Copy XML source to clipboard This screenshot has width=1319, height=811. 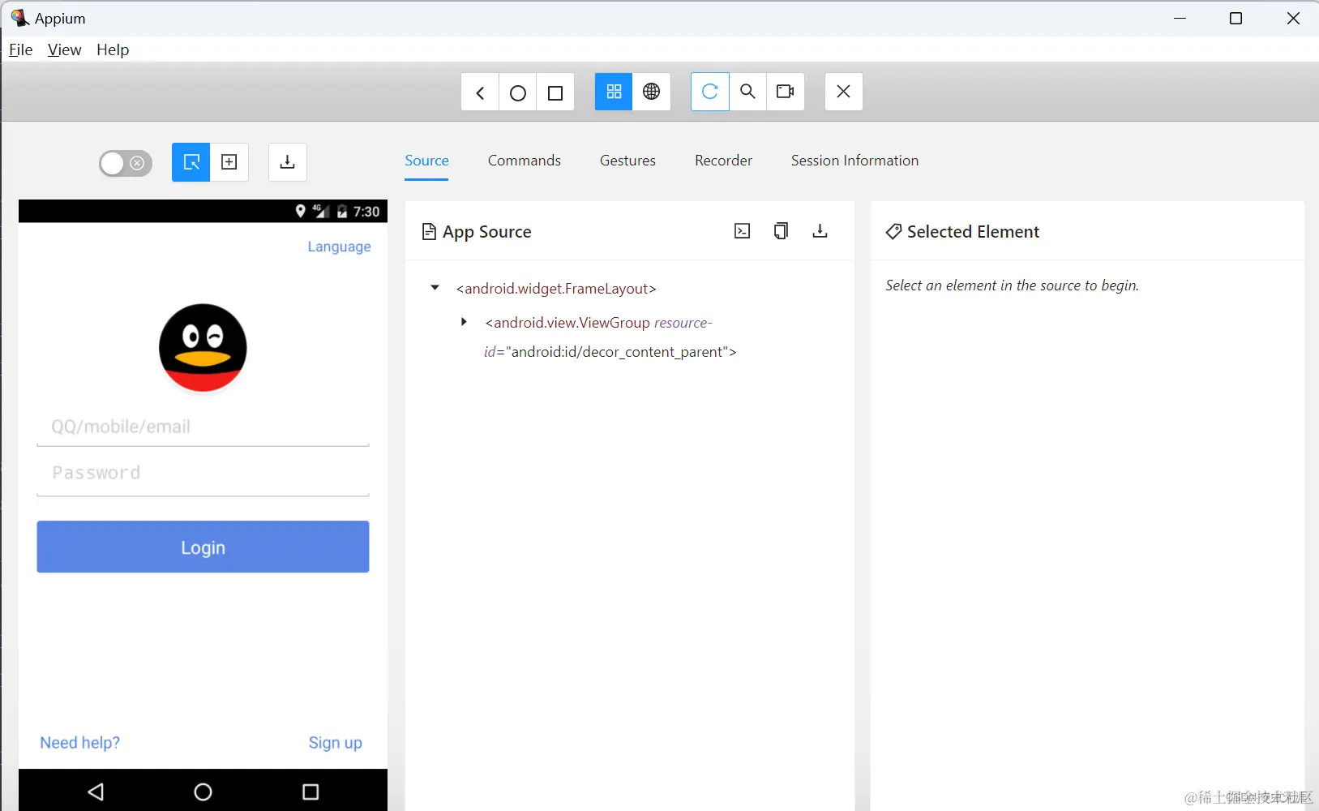(781, 231)
